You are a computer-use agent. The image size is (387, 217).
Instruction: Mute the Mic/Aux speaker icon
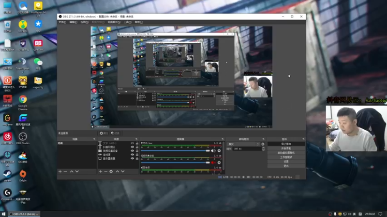213,150
